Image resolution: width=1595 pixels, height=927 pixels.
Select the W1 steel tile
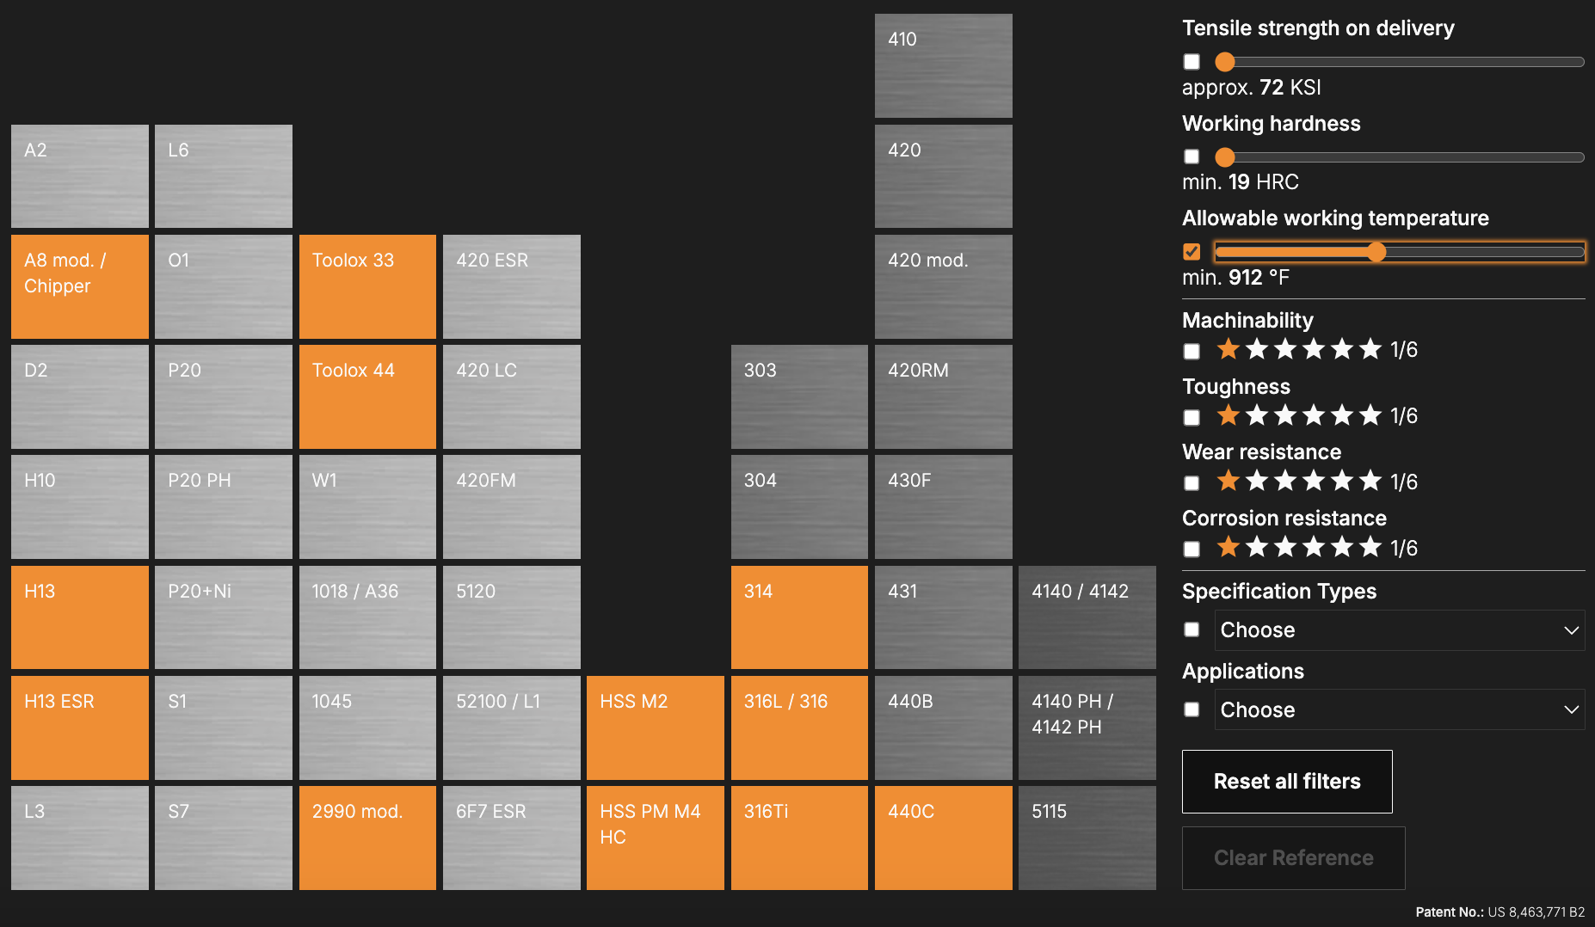click(367, 506)
